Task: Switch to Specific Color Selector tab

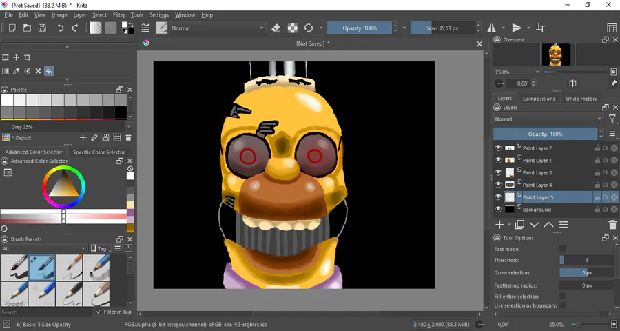Action: (99, 152)
